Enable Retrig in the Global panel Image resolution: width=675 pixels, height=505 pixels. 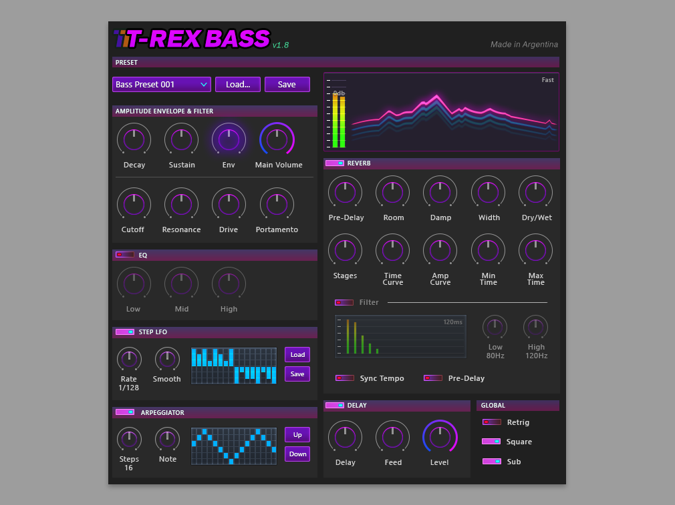click(x=492, y=422)
